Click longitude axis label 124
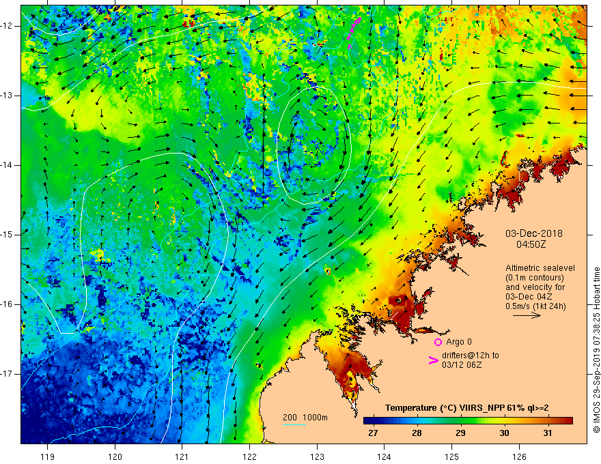This screenshot has height=464, width=601. point(384,456)
